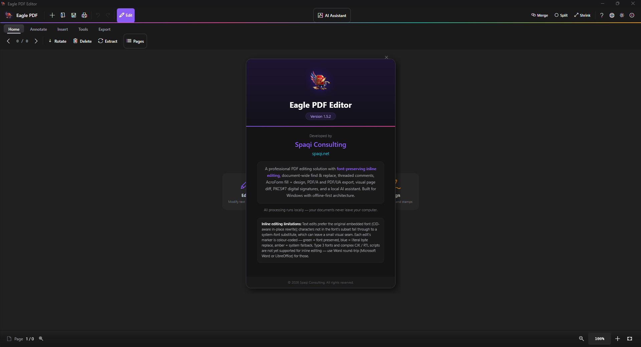Viewport: 641px width, 347px height.
Task: Open the spaqi.net link
Action: (x=321, y=154)
